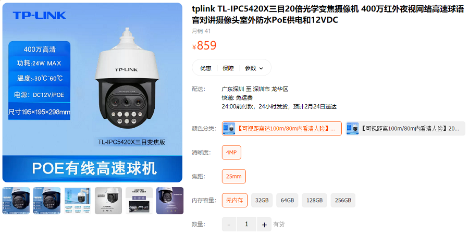
Task: Choose the 256GB memory capacity
Action: click(343, 200)
